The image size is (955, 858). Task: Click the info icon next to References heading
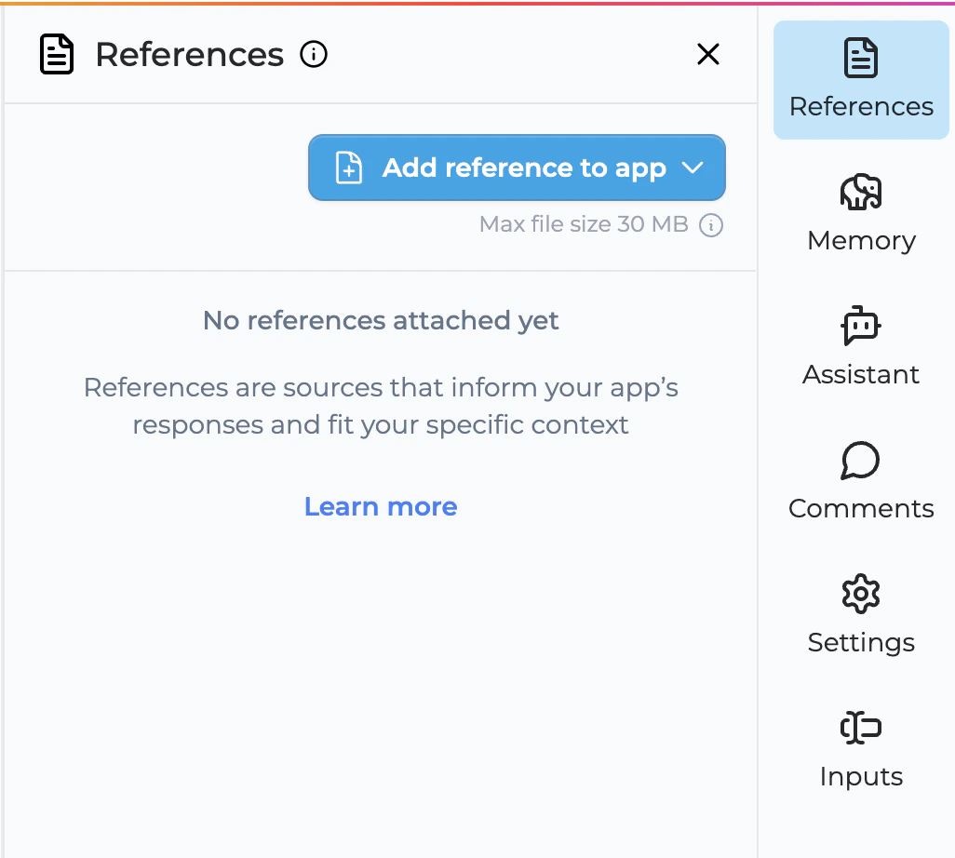[x=314, y=54]
